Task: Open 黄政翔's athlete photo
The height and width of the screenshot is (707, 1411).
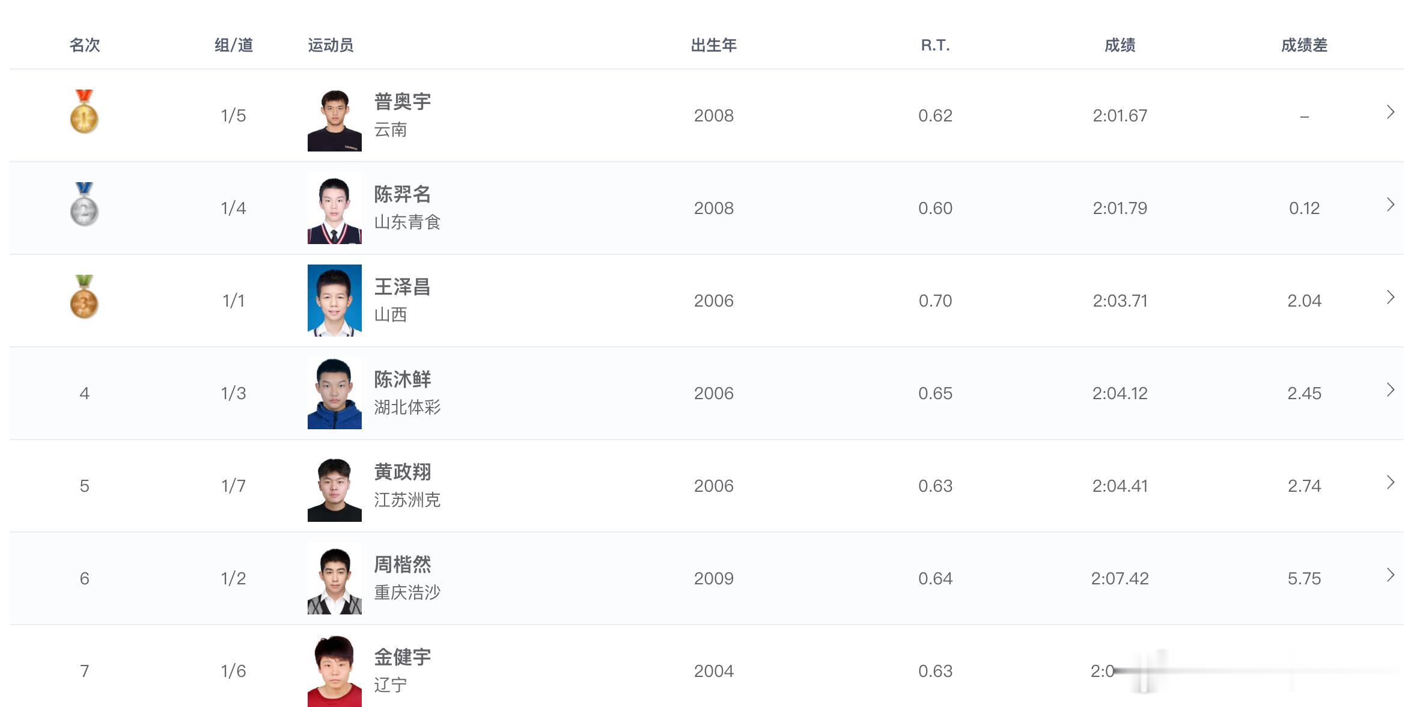Action: (x=335, y=486)
